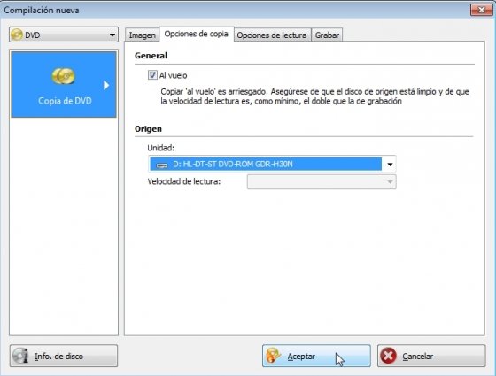Click the drive icon in the Unidad field
This screenshot has width=496, height=376.
162,165
